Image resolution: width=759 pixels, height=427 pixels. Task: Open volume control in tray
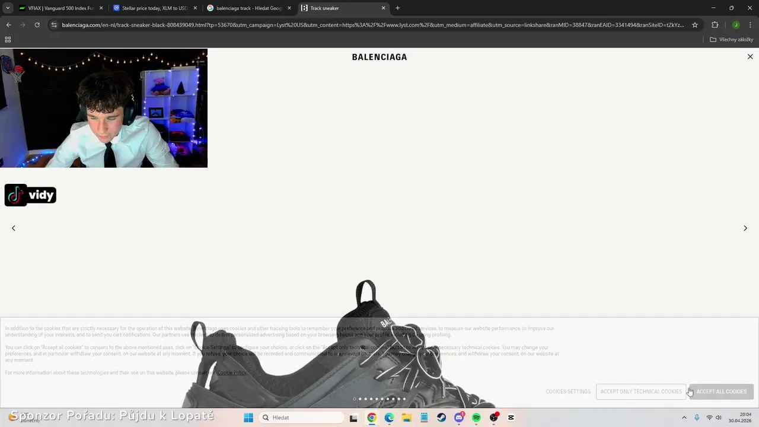click(719, 418)
